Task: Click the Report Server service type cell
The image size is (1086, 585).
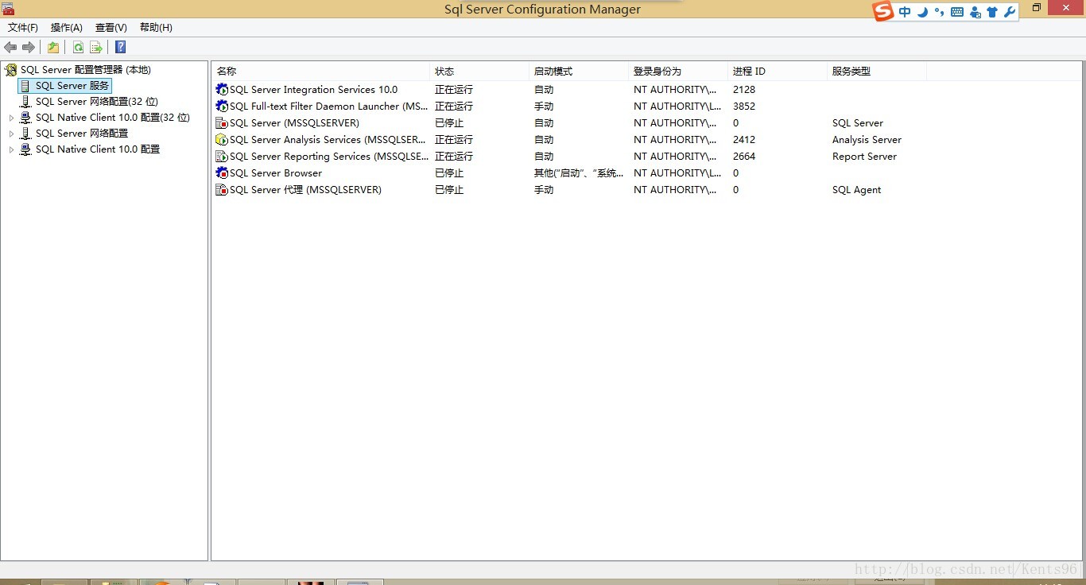Action: 864,157
